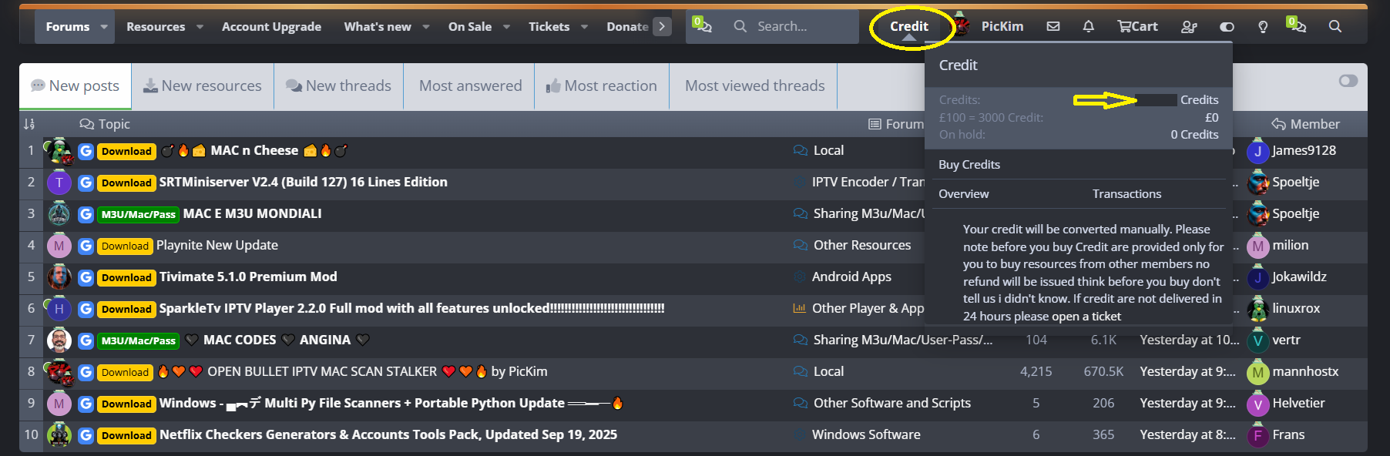Open the bell notifications icon
The height and width of the screenshot is (456, 1390).
[x=1088, y=26]
